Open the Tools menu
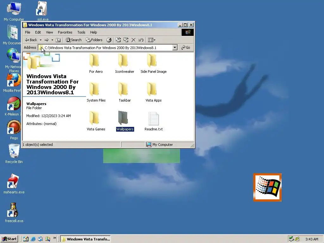The image size is (324, 243). tap(81, 32)
